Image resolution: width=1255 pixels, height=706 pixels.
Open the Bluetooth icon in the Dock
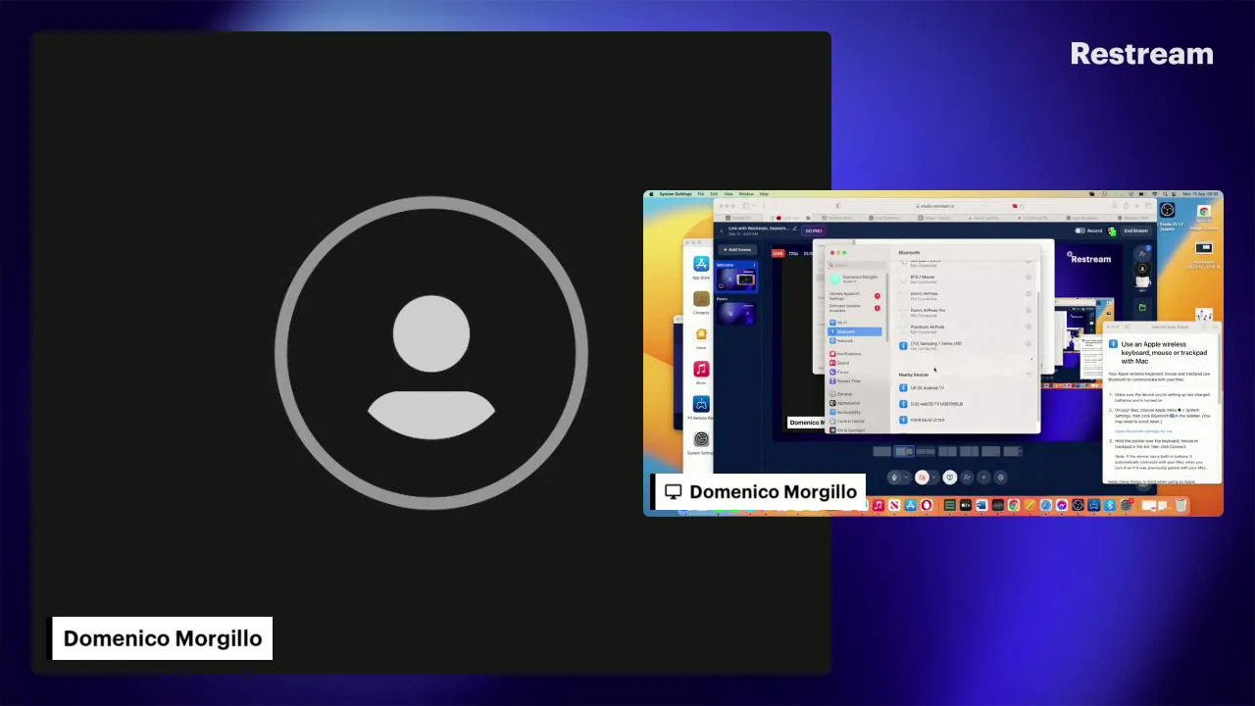[x=1110, y=505]
